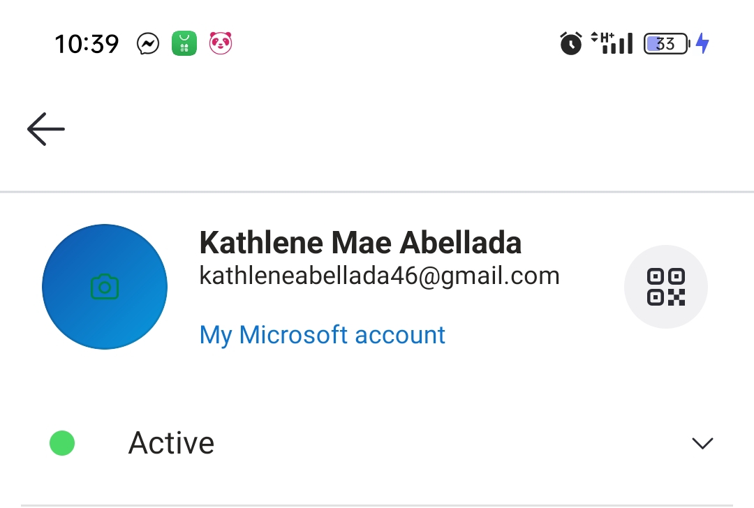Screen dimensions: 754x508
Task: Tap the H+ mobile data indicator
Action: 602,37
